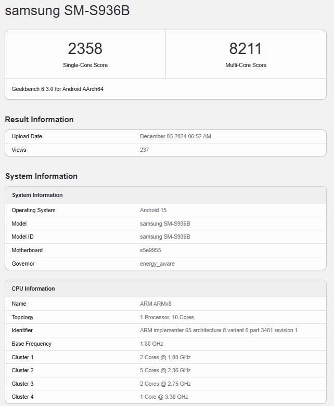Click the Single-Core Score label
Viewport: 334px width, 406px height.
pos(85,66)
